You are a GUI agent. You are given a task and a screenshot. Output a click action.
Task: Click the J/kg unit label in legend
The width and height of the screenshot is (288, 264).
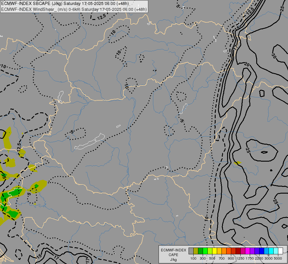pyautogui.click(x=173, y=260)
